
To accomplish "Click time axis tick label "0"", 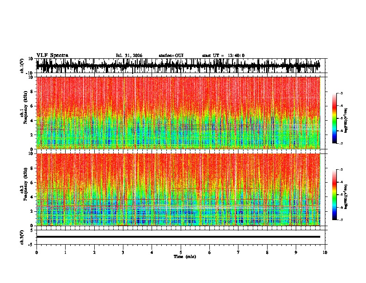I will coord(37,252).
